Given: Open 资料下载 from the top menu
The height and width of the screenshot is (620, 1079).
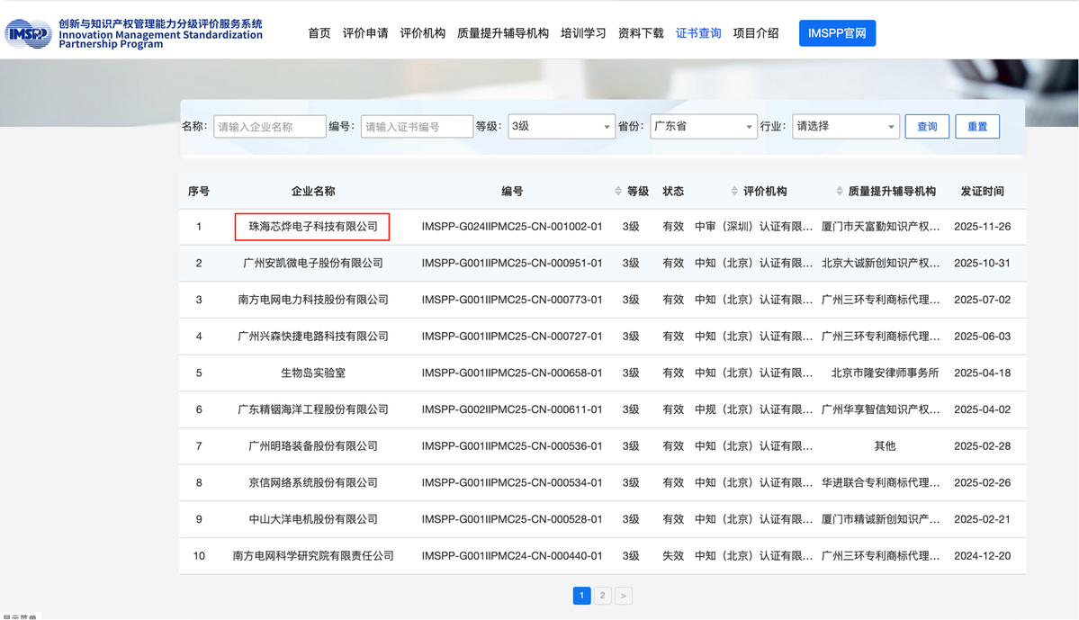Looking at the screenshot, I should click(641, 33).
